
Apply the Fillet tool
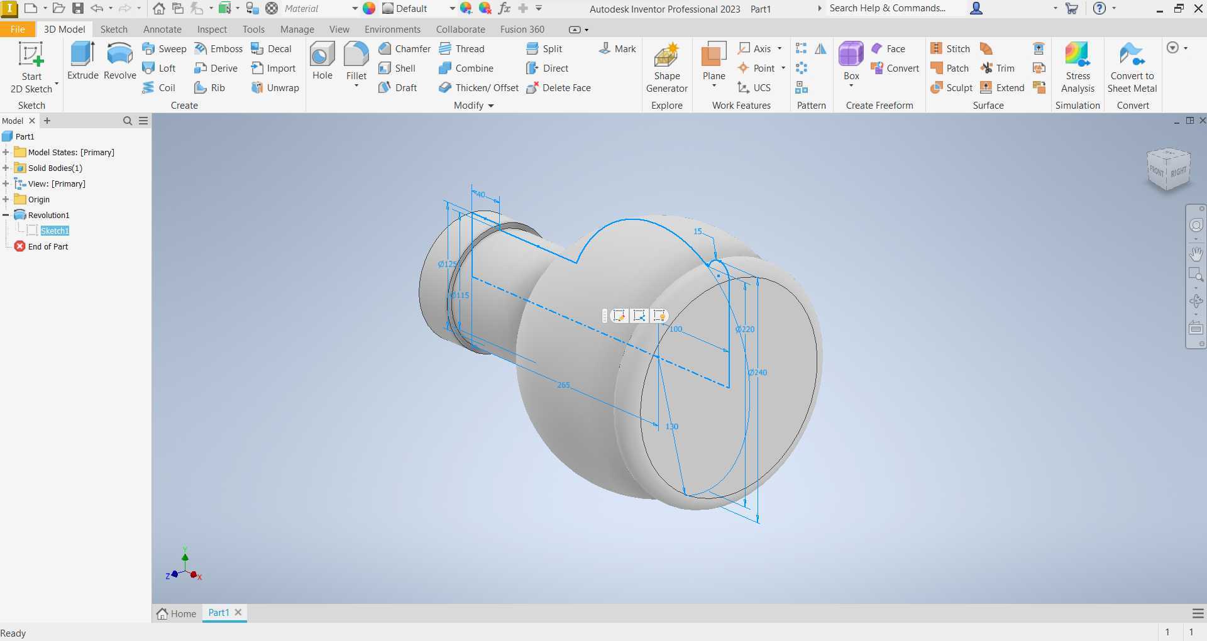tap(356, 61)
